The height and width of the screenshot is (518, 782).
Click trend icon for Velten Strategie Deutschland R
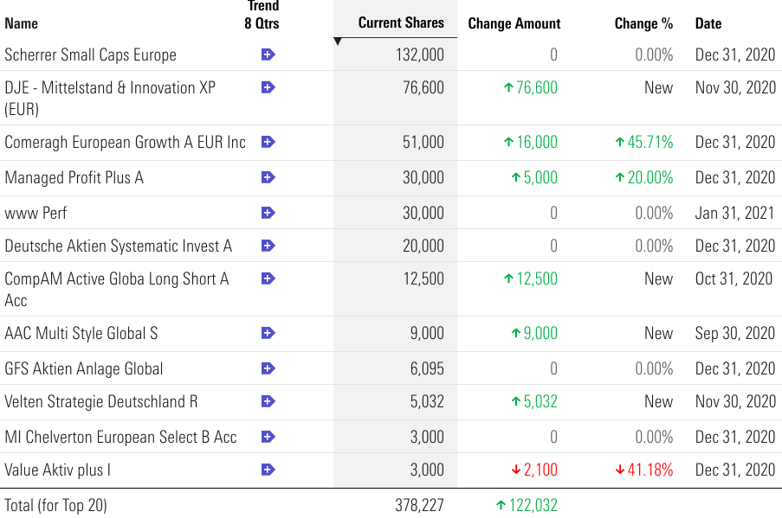(x=268, y=401)
